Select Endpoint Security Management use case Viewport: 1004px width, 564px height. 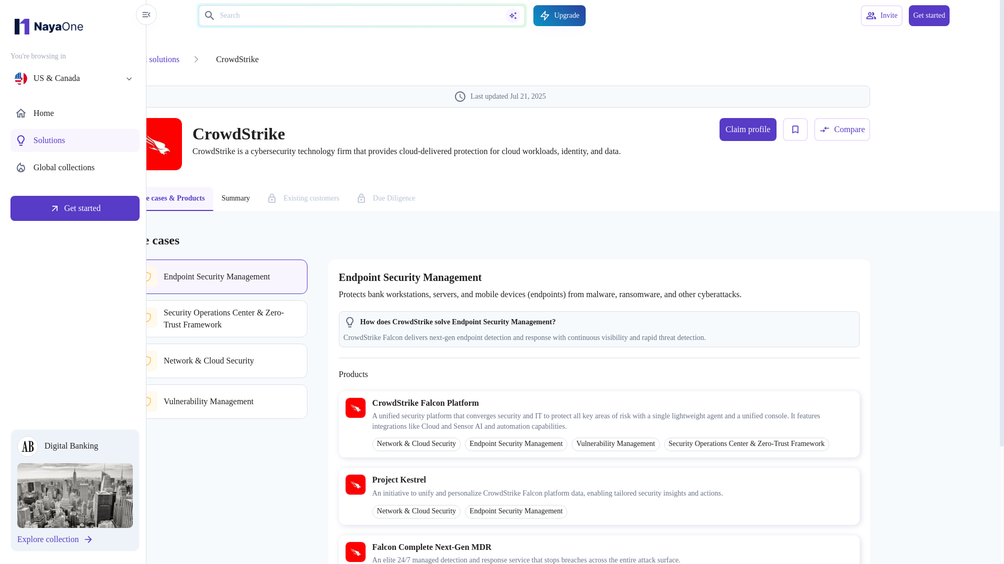[x=226, y=277]
